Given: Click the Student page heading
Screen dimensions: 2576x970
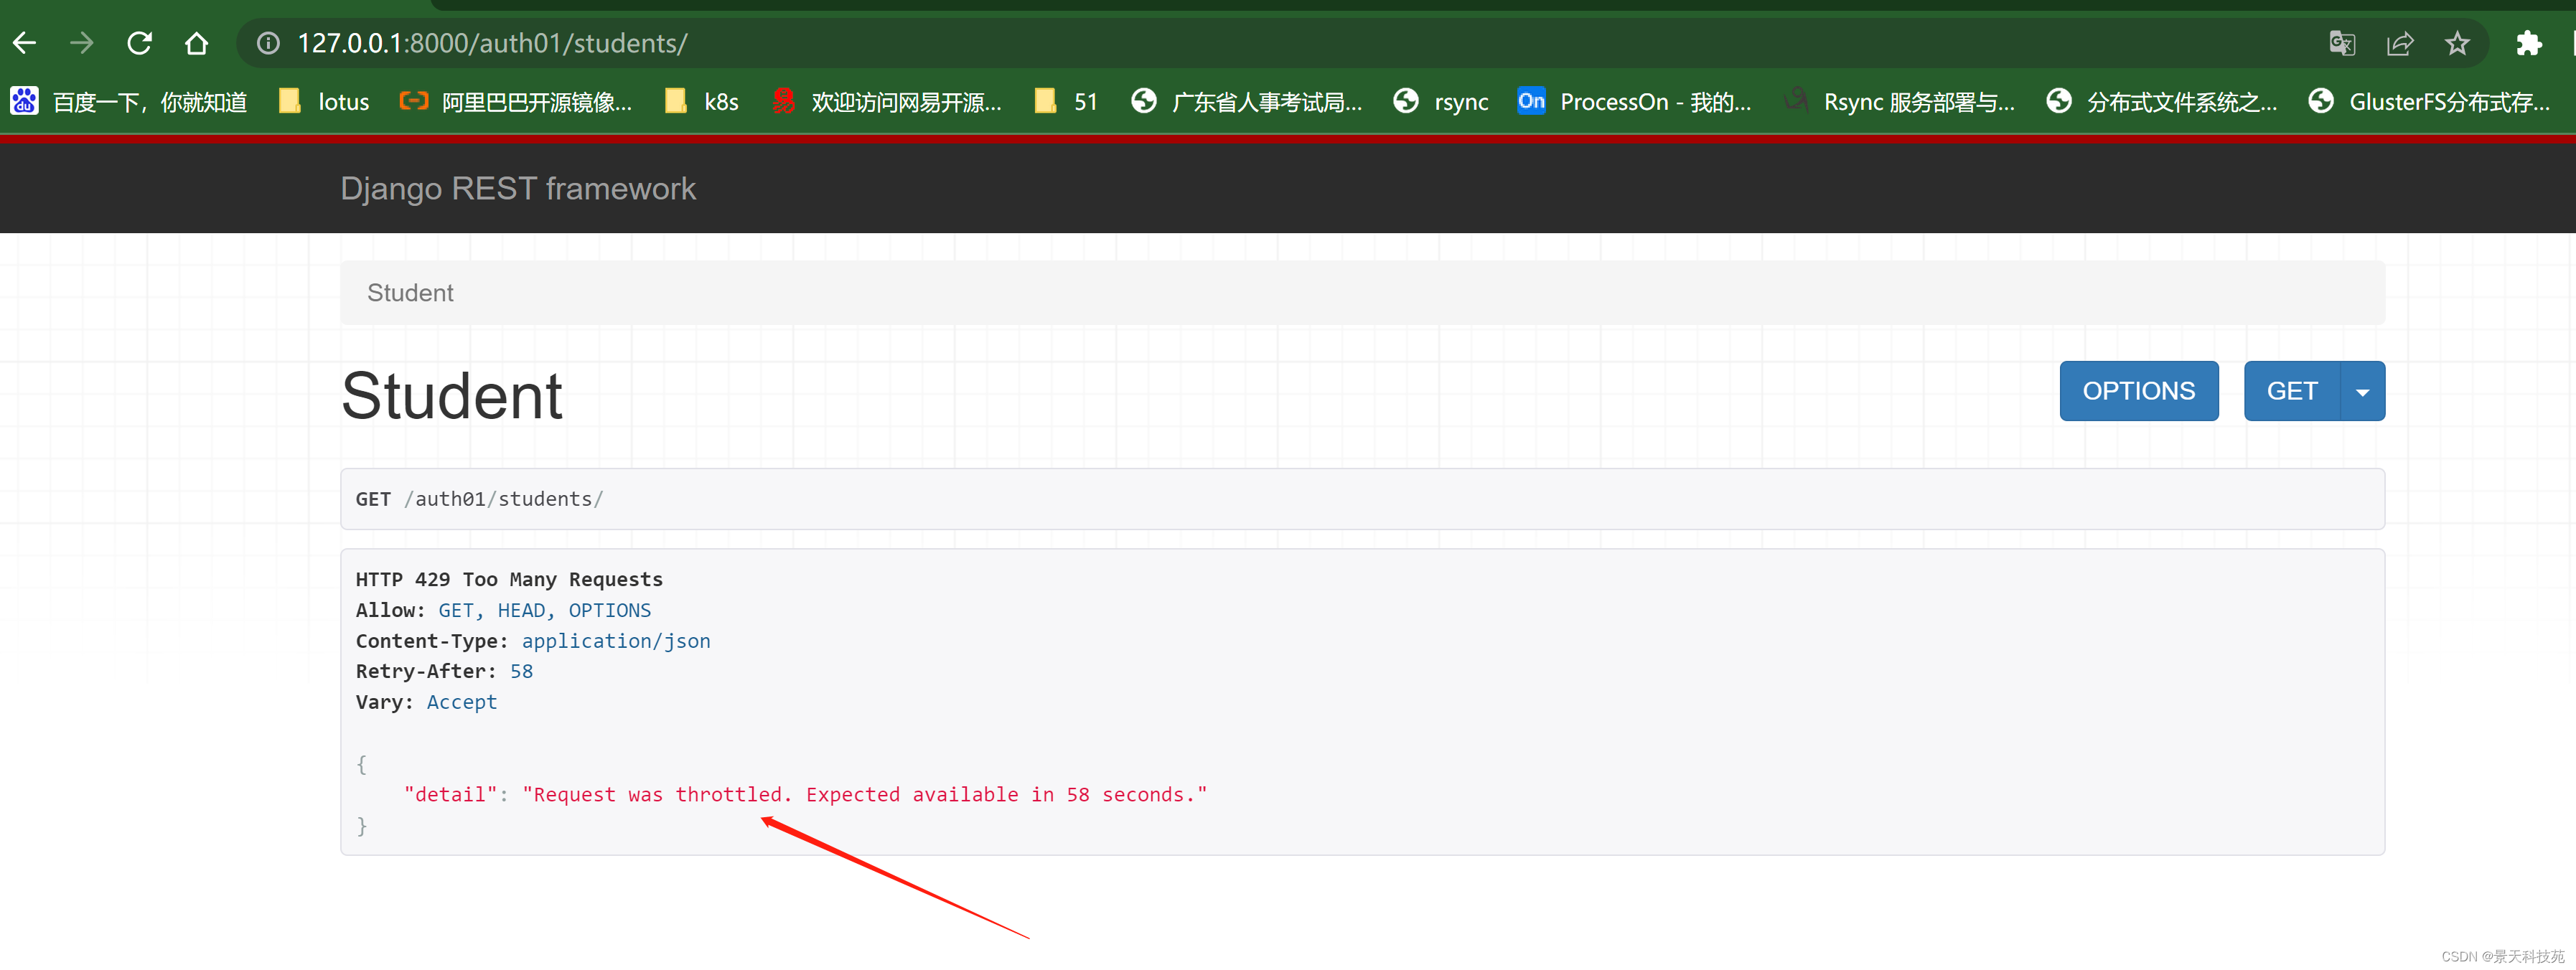Looking at the screenshot, I should pyautogui.click(x=451, y=396).
